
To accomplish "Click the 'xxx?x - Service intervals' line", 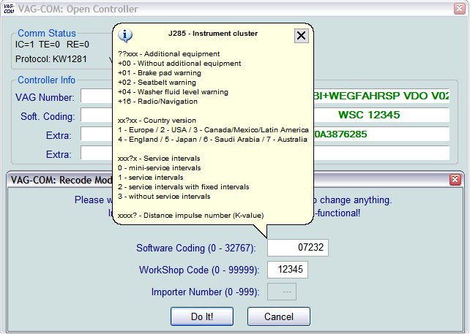I will point(159,159).
